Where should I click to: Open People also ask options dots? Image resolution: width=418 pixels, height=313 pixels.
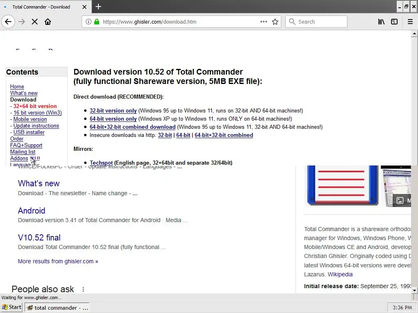(x=83, y=289)
